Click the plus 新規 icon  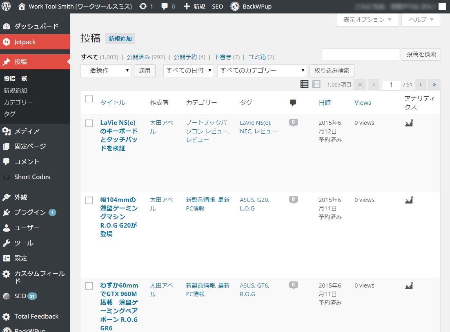tap(187, 6)
